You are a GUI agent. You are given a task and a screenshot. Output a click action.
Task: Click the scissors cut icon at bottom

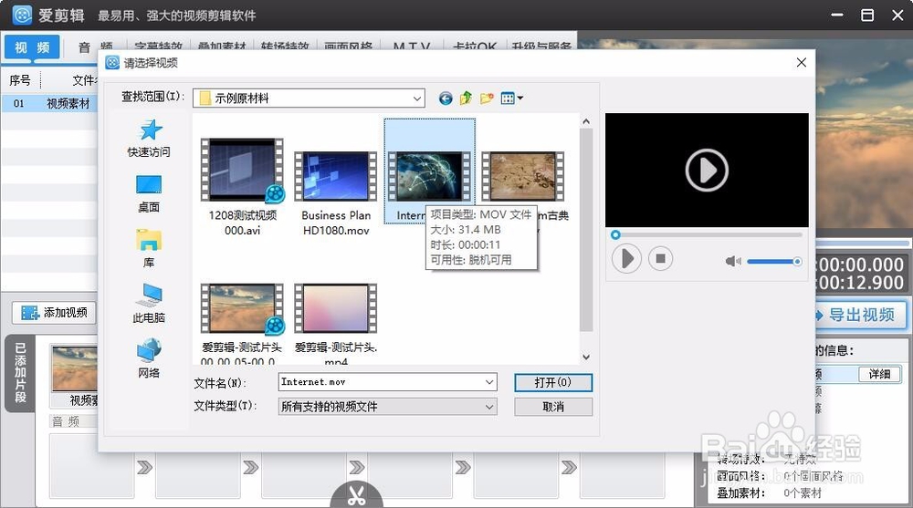(x=356, y=495)
